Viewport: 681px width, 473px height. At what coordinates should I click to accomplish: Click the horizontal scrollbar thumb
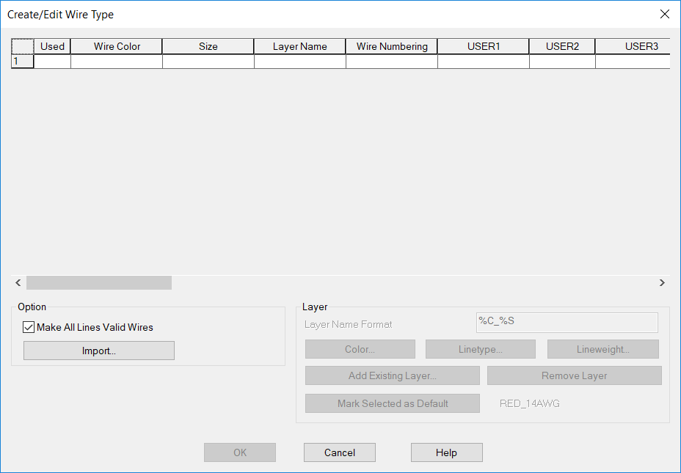pyautogui.click(x=99, y=283)
